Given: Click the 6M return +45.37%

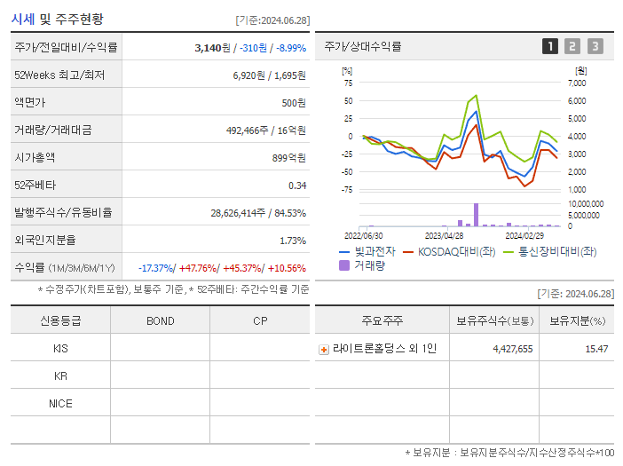Looking at the screenshot, I should (x=241, y=268).
